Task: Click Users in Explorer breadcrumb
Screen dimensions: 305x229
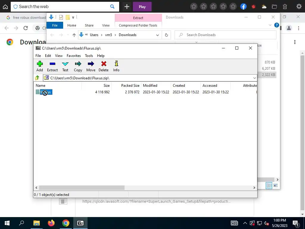Action: coord(94,35)
